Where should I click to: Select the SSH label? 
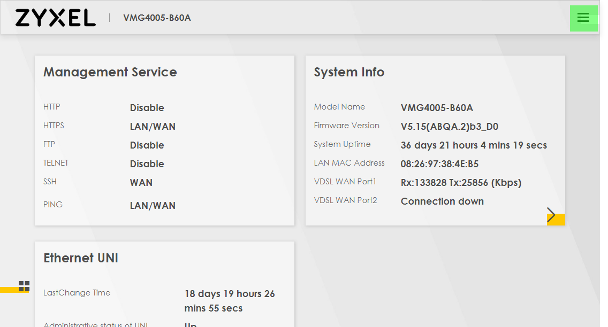click(50, 182)
